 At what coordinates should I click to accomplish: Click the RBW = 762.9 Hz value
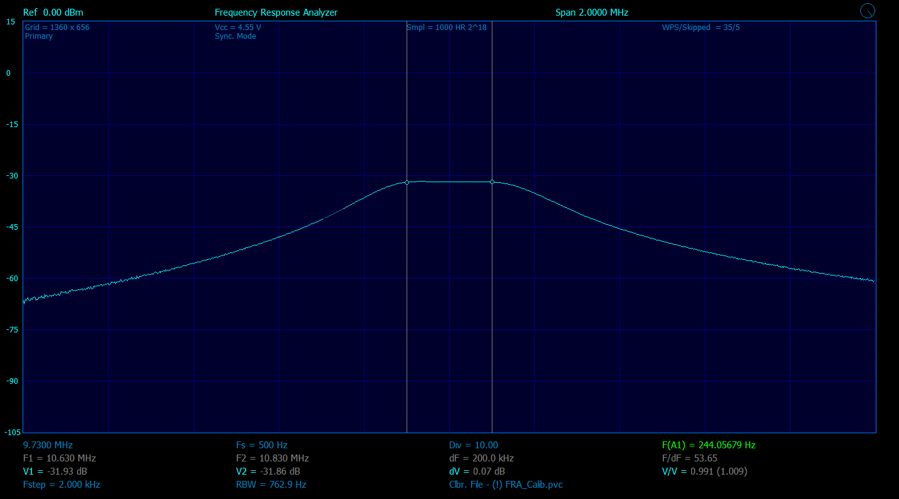point(271,485)
